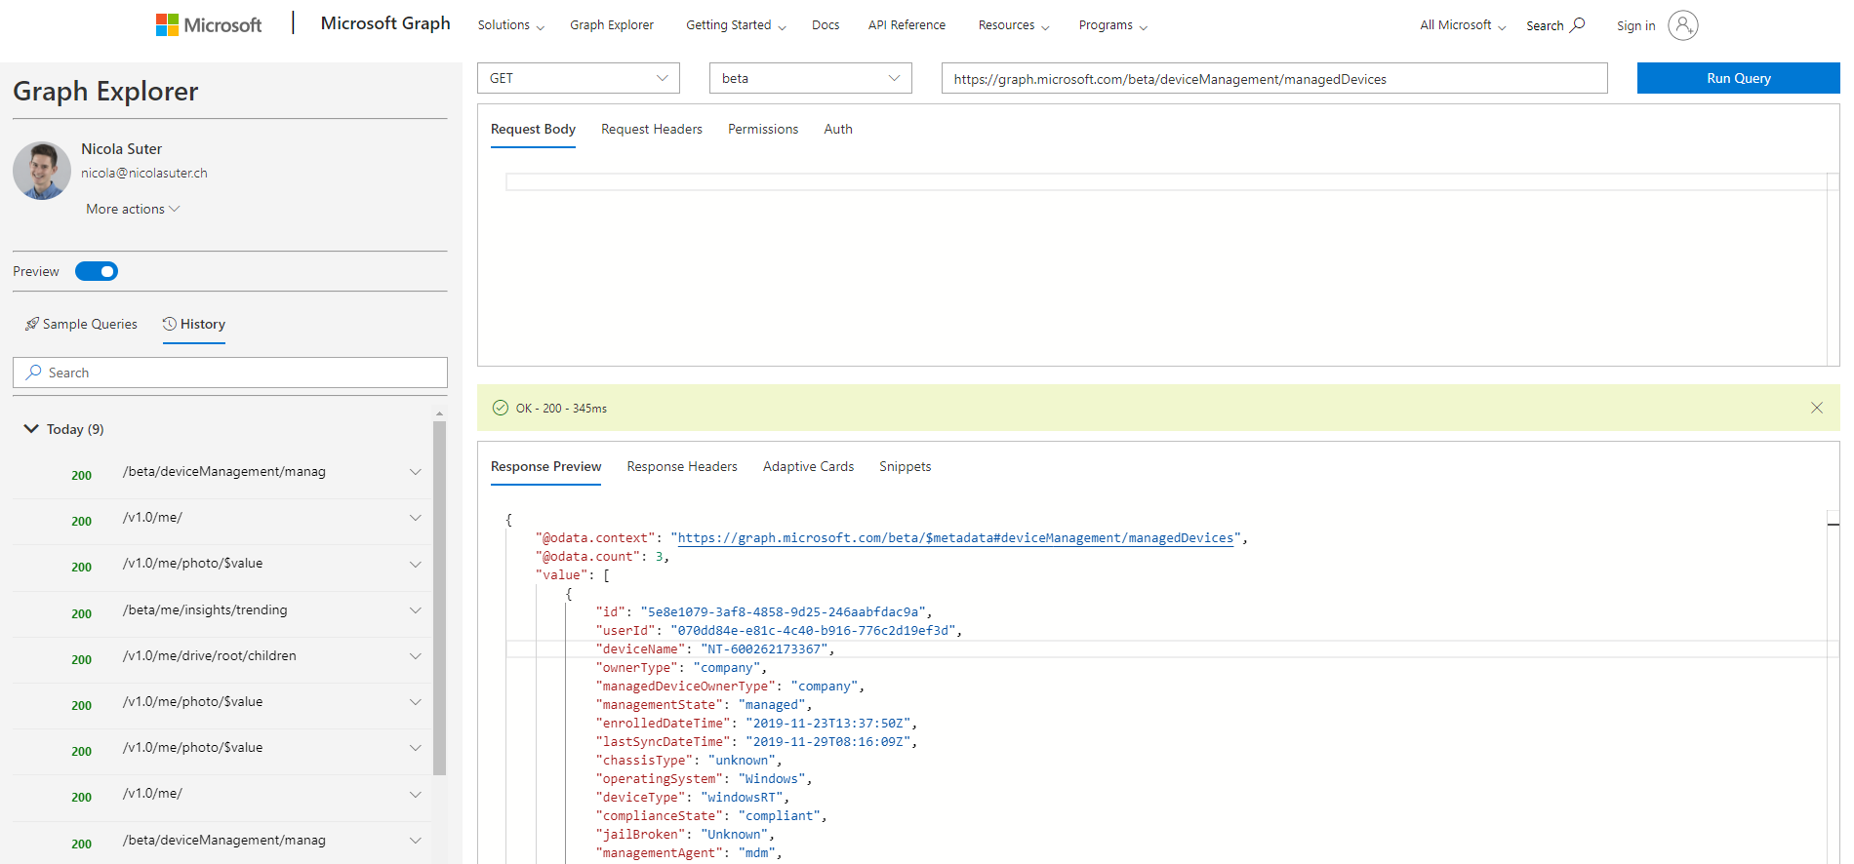
Task: Switch to Auth tab
Action: 838,129
